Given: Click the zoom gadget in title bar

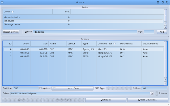Looking at the screenshot, I should coord(163,2).
